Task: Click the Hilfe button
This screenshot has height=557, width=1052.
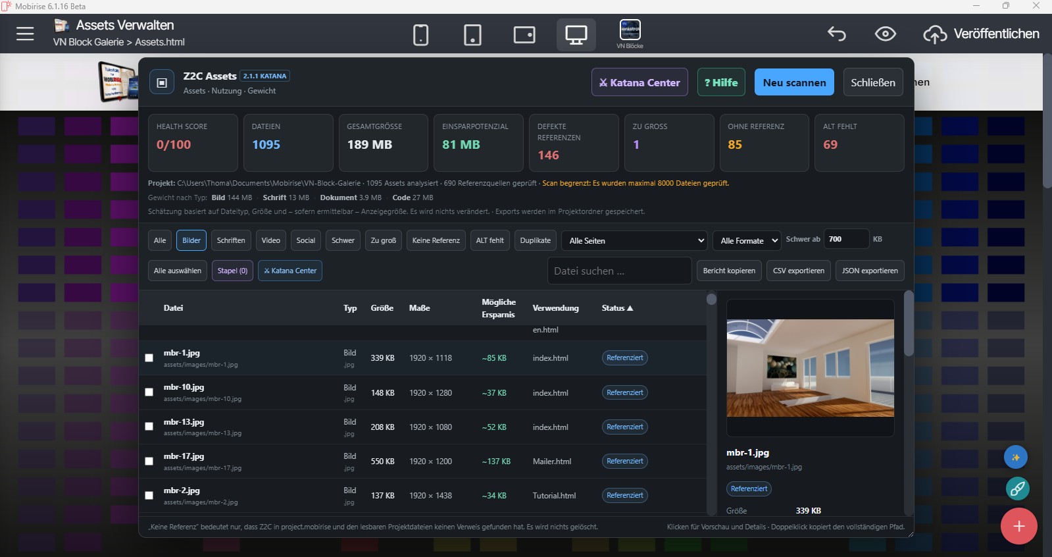Action: 721,82
